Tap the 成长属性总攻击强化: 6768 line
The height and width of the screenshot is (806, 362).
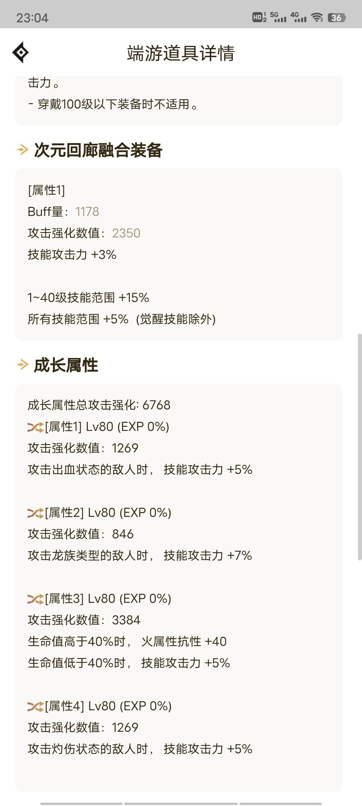tap(99, 405)
